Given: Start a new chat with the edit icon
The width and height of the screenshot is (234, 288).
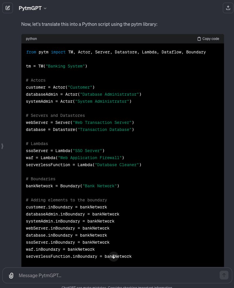Looking at the screenshot, I should pyautogui.click(x=8, y=8).
